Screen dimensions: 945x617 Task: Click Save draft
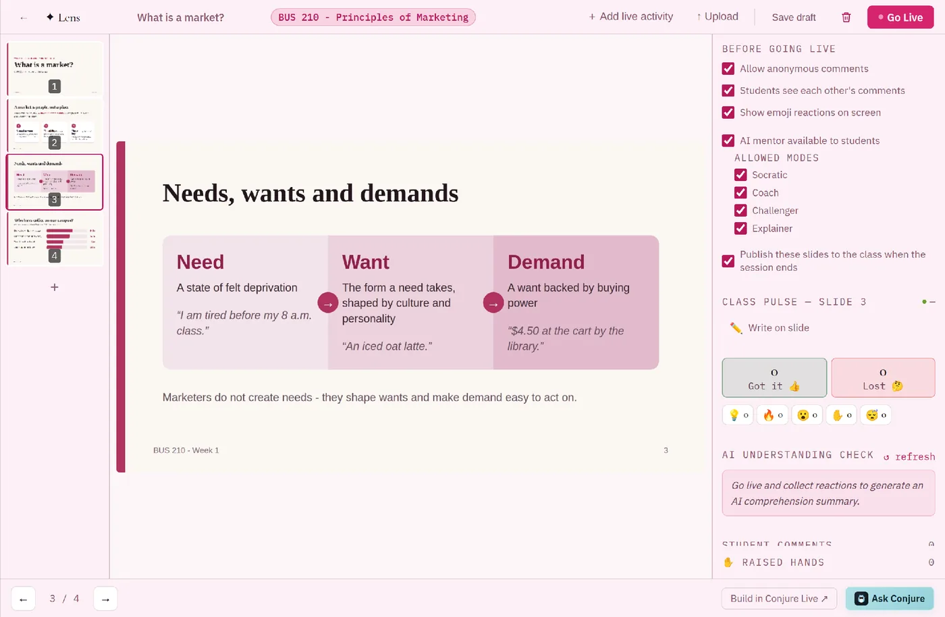794,18
